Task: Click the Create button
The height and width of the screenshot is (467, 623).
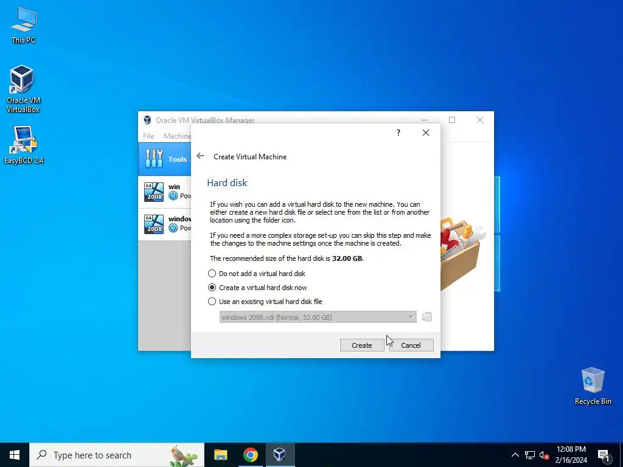Action: pos(361,345)
